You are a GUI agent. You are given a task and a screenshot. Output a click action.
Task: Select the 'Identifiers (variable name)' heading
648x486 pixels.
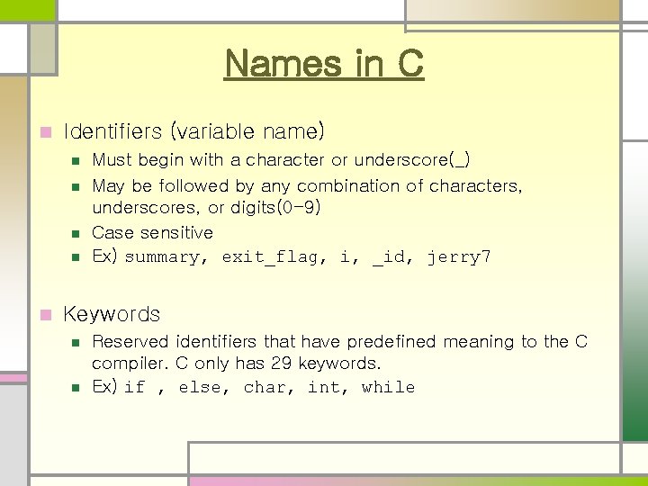coord(193,131)
